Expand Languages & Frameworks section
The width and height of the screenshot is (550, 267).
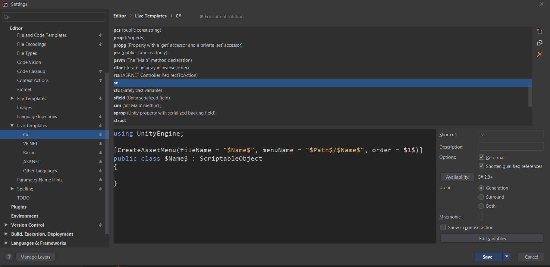[x=6, y=243]
